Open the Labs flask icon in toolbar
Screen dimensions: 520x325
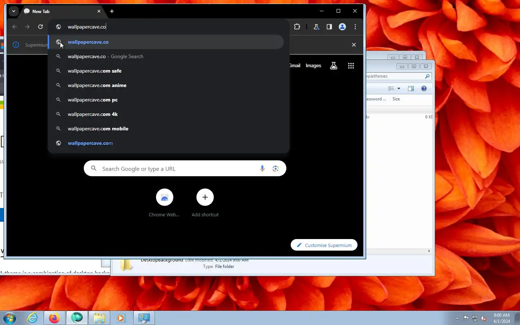coord(316,27)
